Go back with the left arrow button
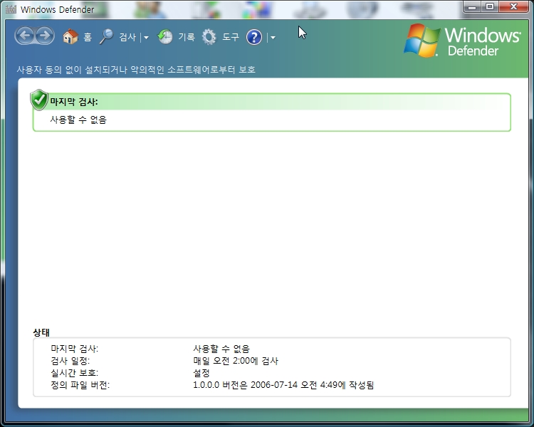534x427 pixels. (x=25, y=36)
